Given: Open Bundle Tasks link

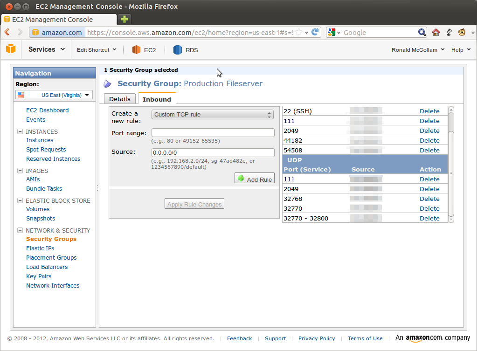Looking at the screenshot, I should coord(44,189).
